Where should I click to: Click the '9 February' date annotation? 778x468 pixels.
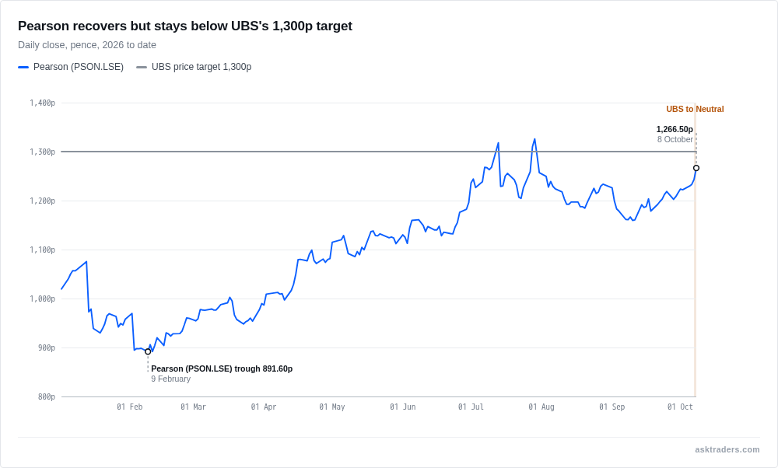pos(170,379)
